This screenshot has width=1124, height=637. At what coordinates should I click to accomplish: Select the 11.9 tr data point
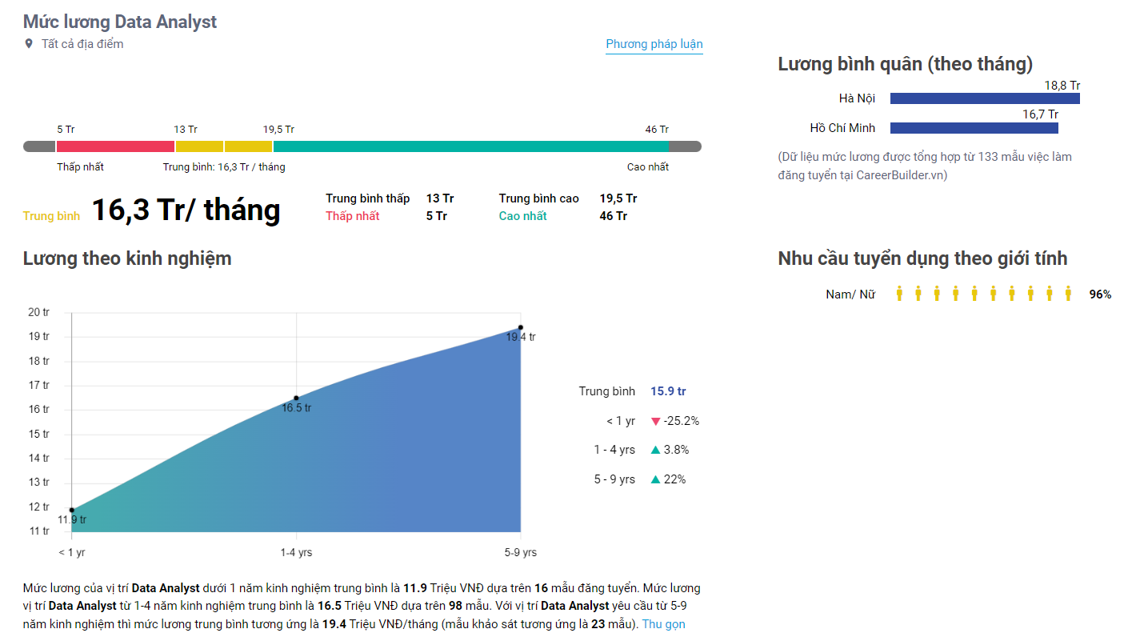tap(72, 510)
